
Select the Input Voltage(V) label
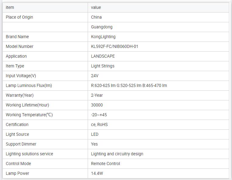tap(21, 76)
